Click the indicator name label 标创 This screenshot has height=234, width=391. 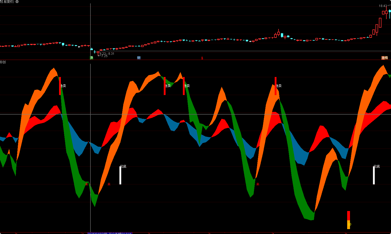(x=3, y=62)
